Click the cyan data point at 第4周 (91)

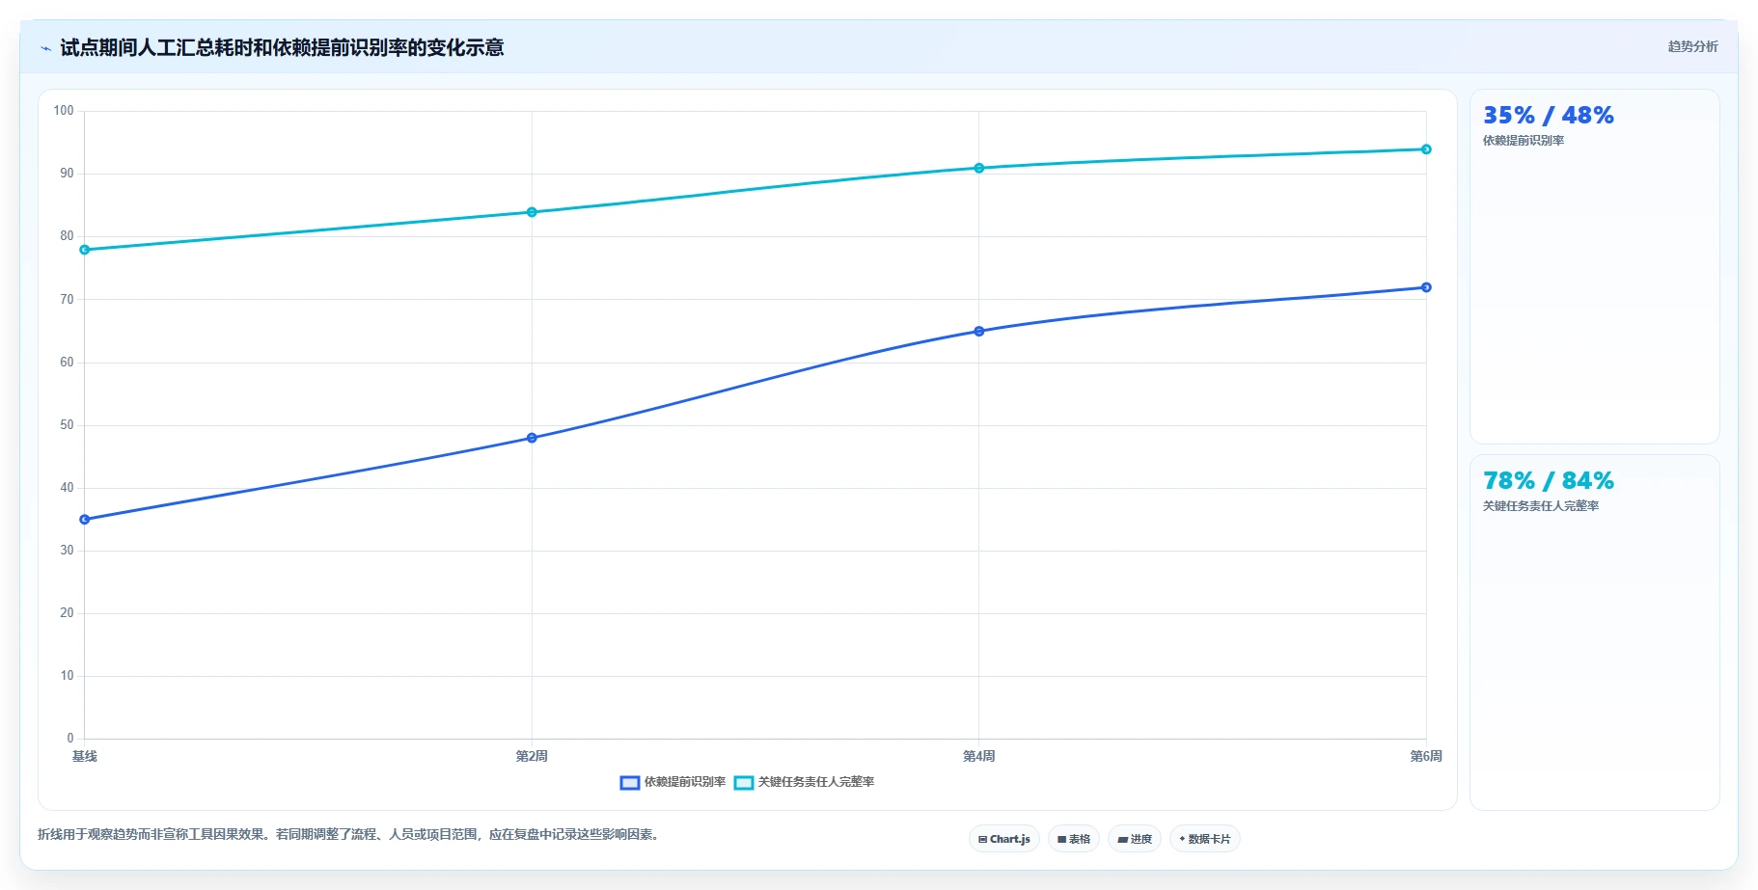(979, 168)
